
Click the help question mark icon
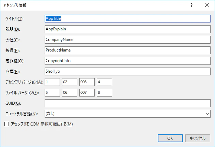point(191,5)
